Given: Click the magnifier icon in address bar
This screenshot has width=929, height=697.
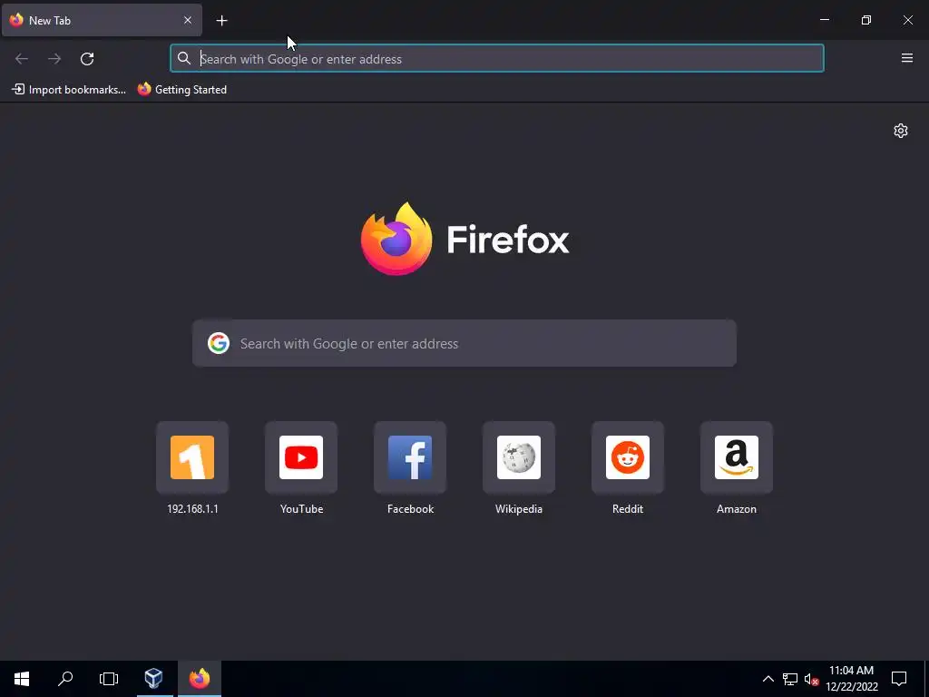Looking at the screenshot, I should [184, 58].
